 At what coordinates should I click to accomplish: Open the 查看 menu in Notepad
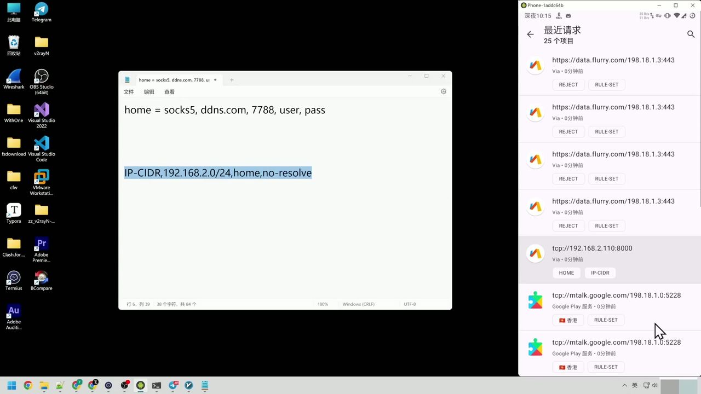click(x=170, y=92)
